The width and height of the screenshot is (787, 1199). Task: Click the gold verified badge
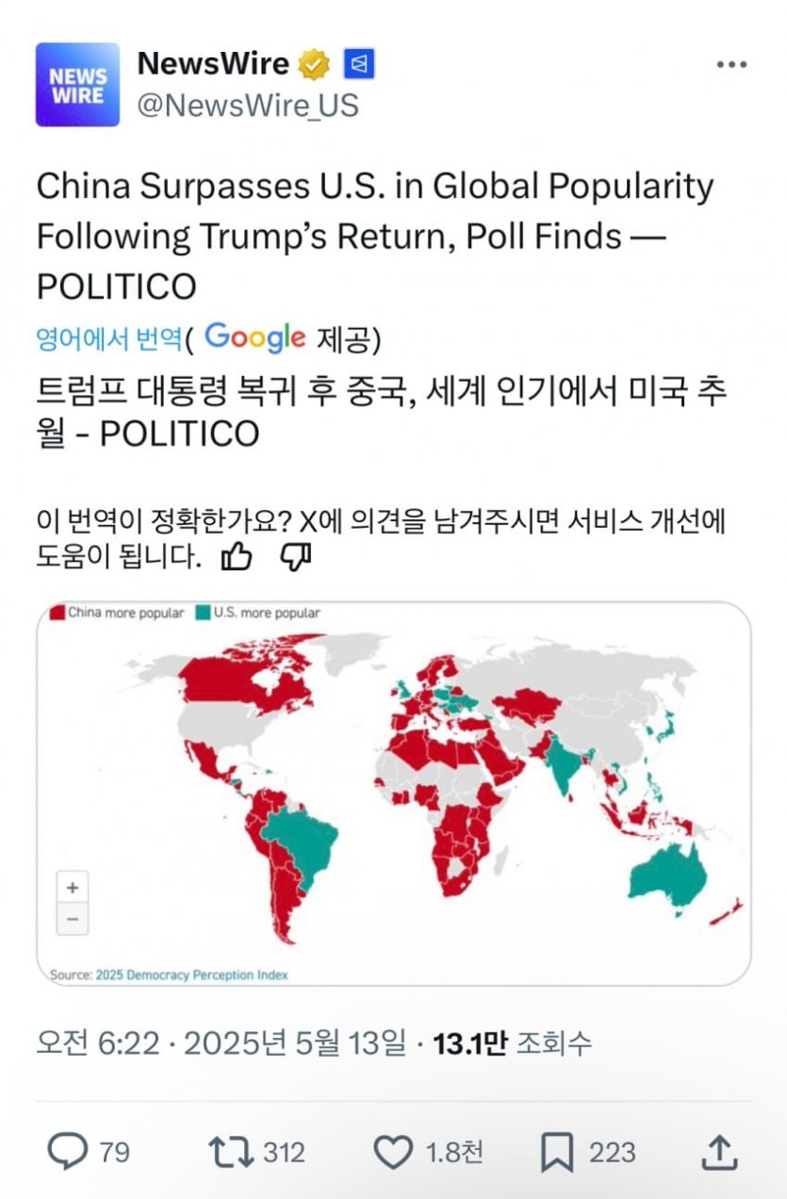314,64
